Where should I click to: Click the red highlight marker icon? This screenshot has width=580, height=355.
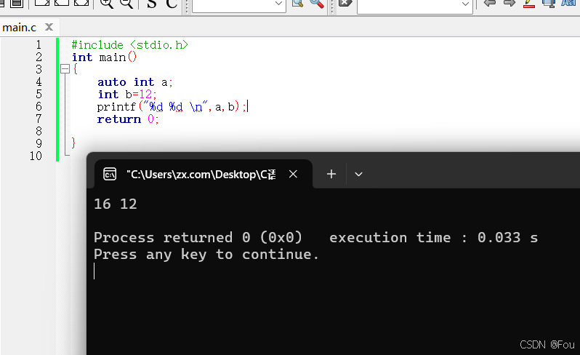click(529, 4)
